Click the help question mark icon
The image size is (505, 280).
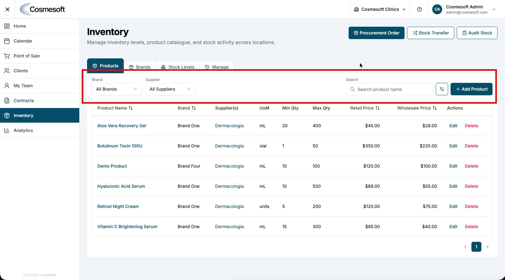[x=419, y=9]
